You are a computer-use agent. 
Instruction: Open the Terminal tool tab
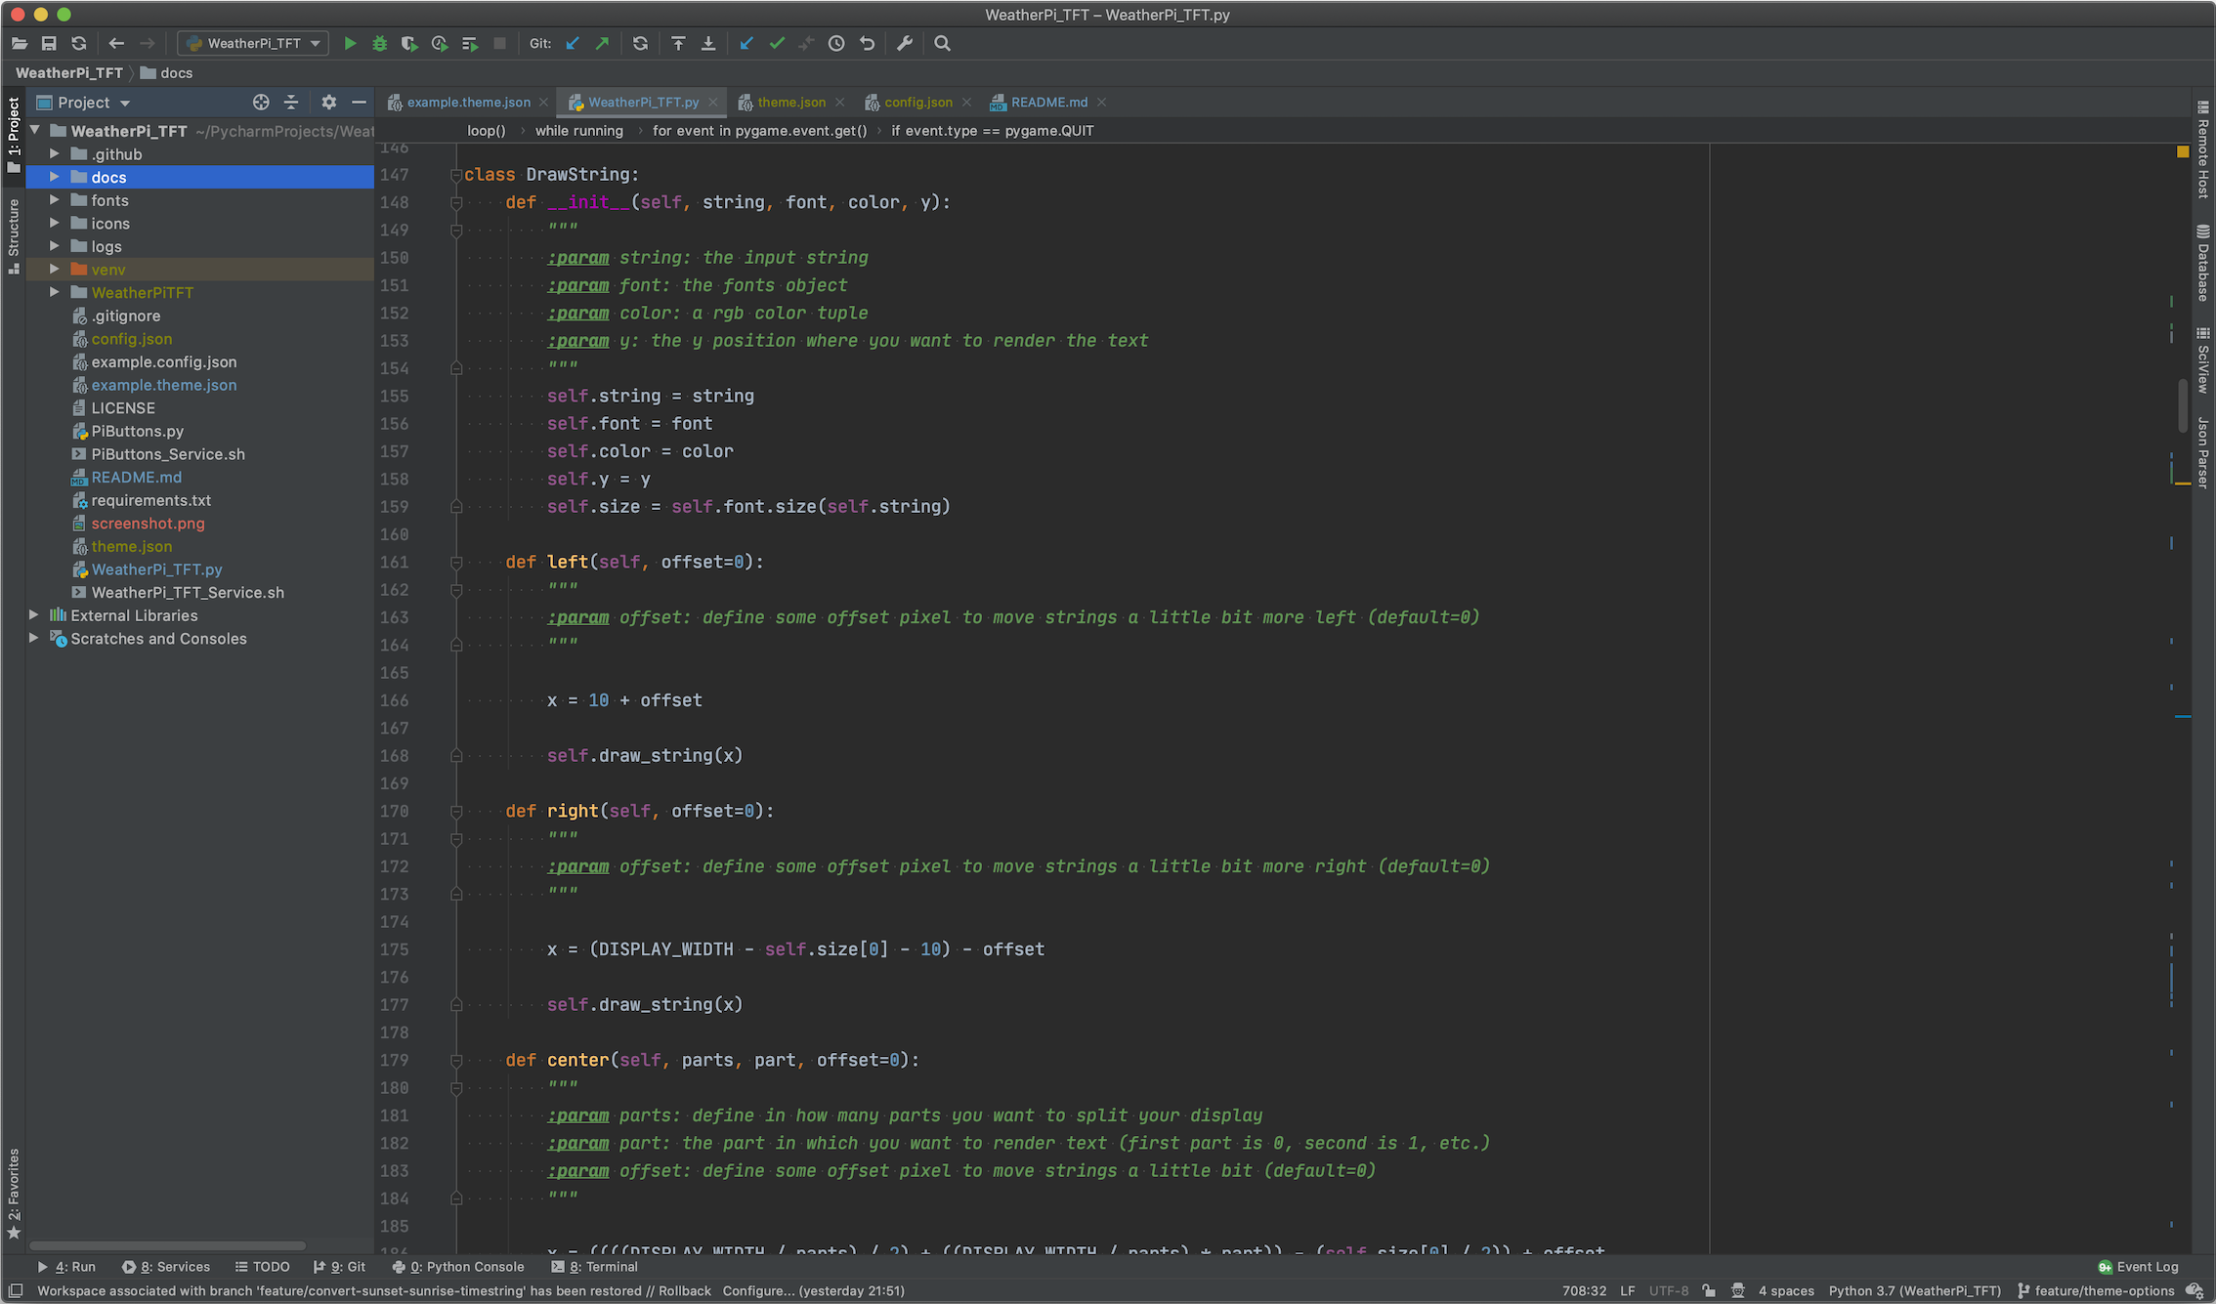(594, 1267)
